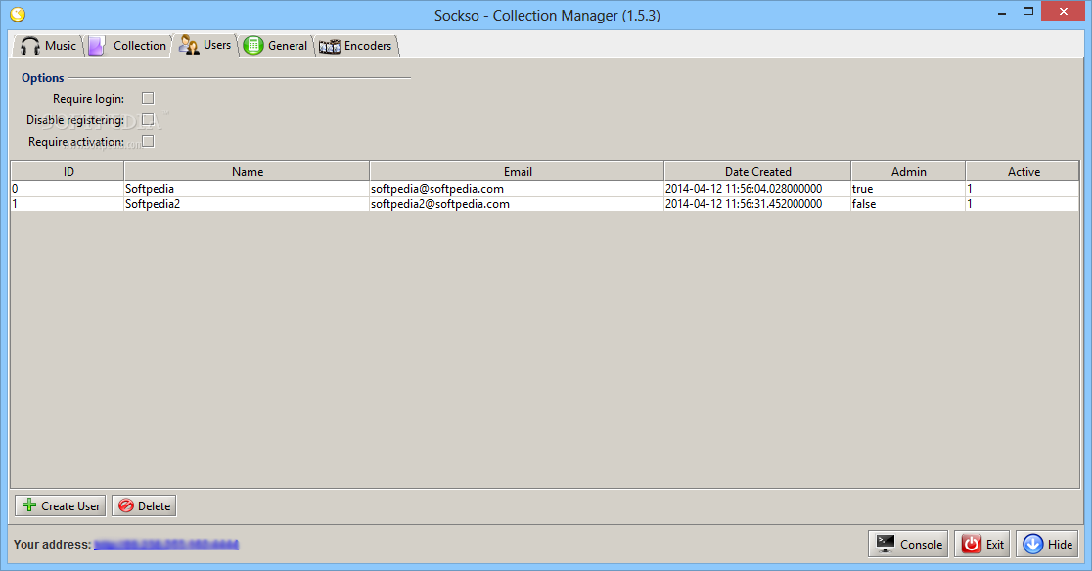Go to the General tab
Screen dimensions: 1092x571
coord(276,46)
